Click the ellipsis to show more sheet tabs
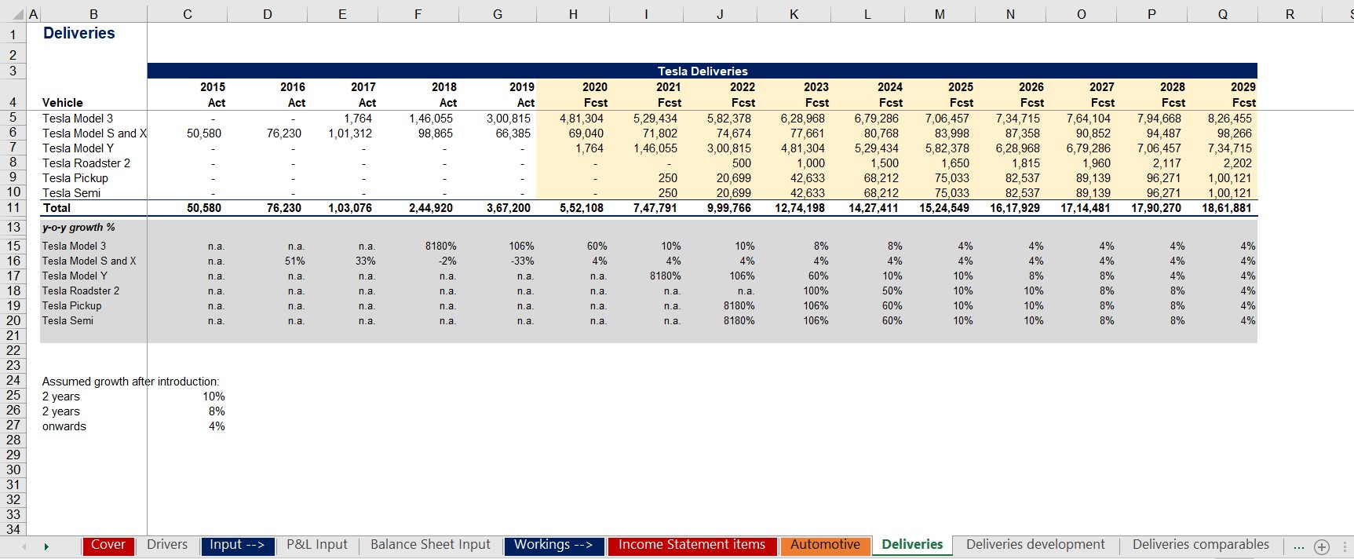Viewport: 1354px width, 559px height. [x=1298, y=546]
